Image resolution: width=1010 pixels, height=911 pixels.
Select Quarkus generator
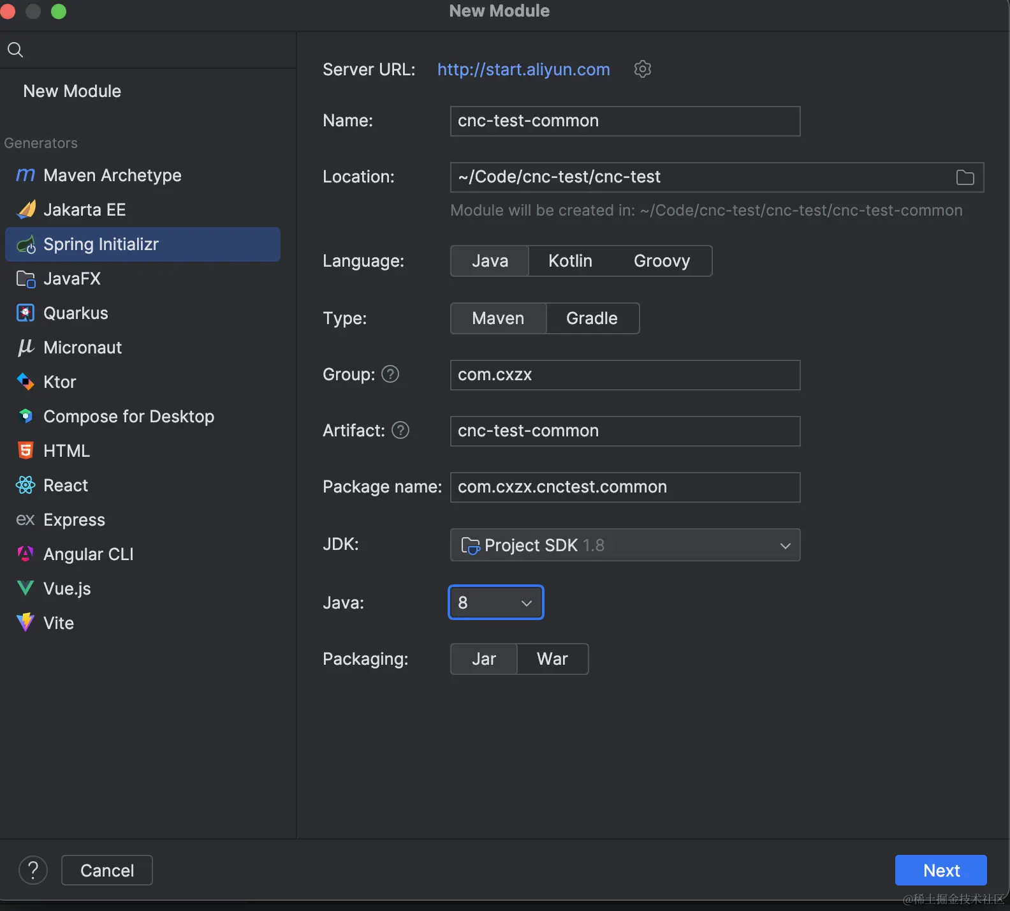[x=143, y=313]
